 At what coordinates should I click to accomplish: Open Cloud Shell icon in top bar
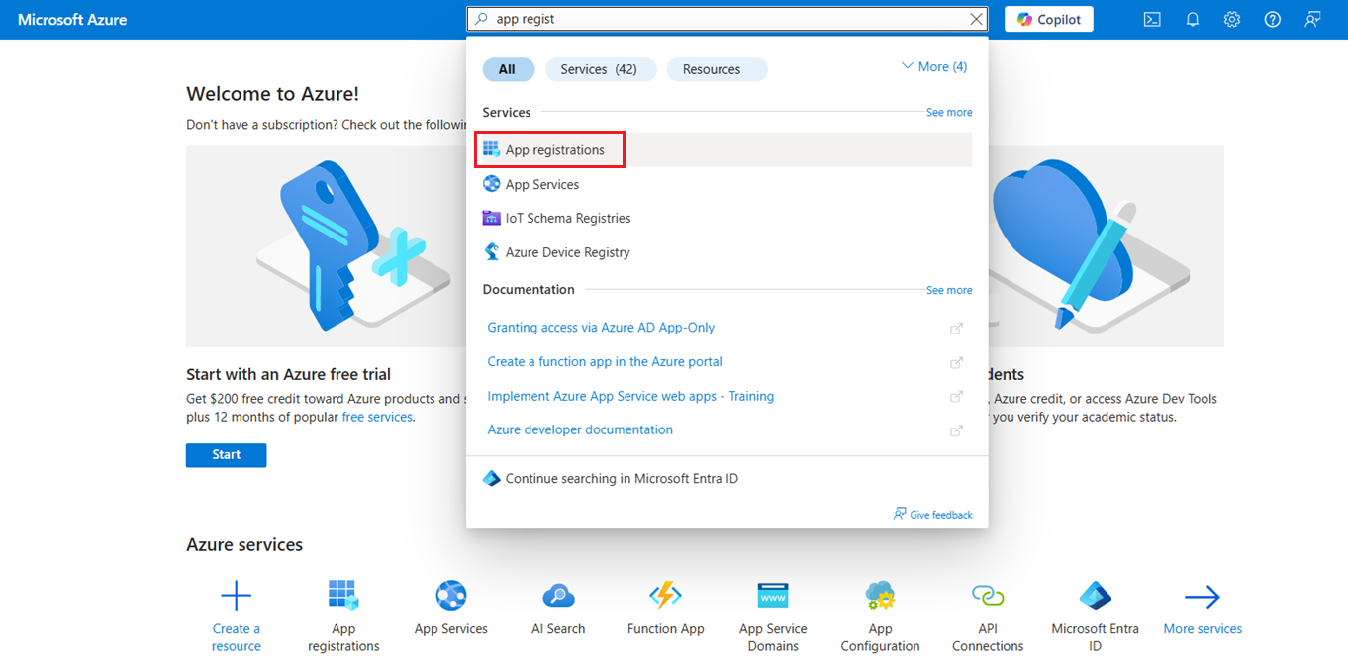point(1152,19)
